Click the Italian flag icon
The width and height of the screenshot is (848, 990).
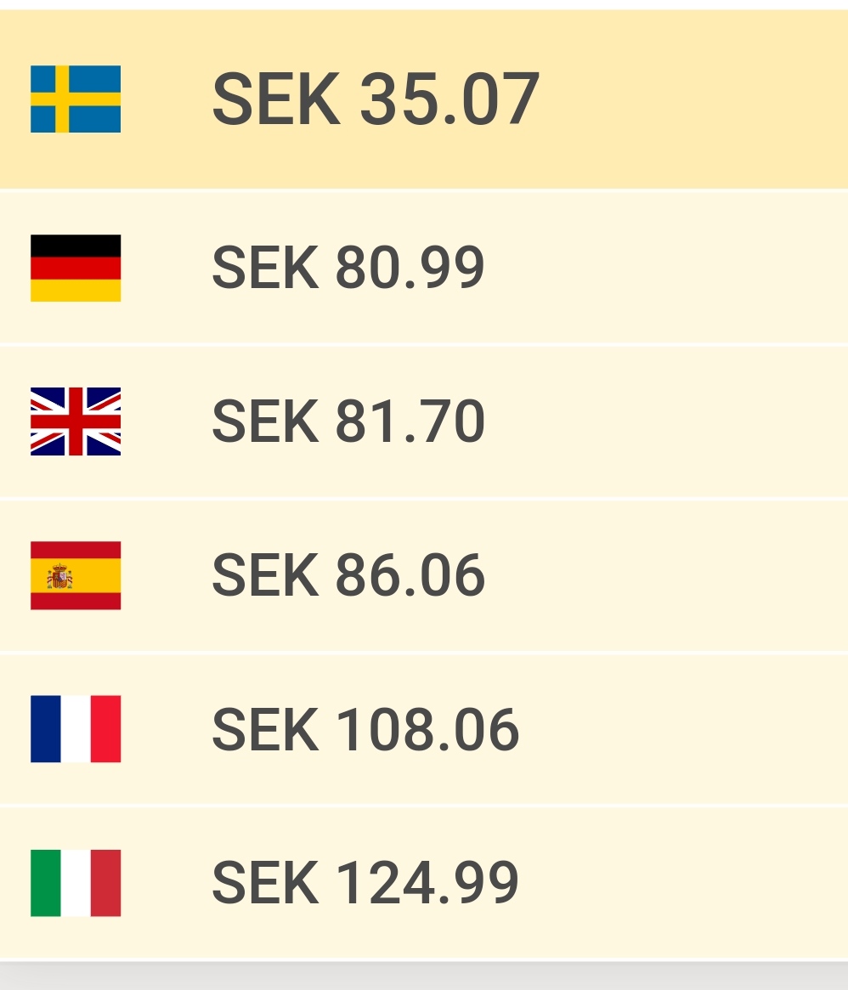pyautogui.click(x=76, y=883)
